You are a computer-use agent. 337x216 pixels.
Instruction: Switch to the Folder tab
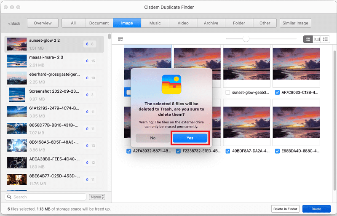point(239,23)
